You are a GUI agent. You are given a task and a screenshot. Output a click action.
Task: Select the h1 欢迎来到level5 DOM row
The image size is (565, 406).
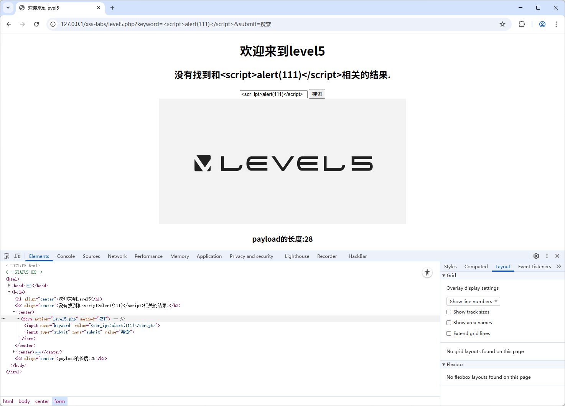[x=59, y=299]
